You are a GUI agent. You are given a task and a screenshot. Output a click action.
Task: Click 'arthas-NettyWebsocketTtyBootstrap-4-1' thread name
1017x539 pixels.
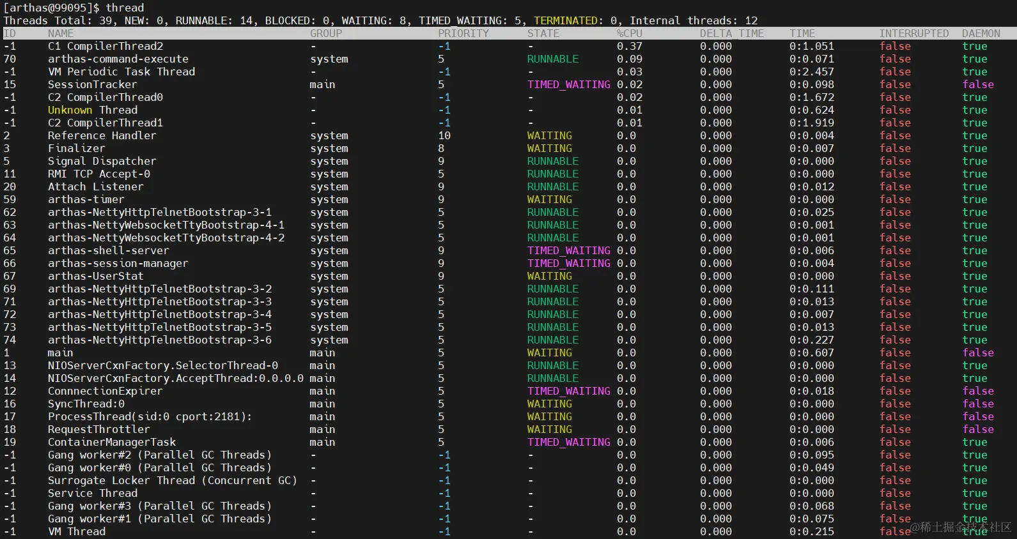(166, 225)
